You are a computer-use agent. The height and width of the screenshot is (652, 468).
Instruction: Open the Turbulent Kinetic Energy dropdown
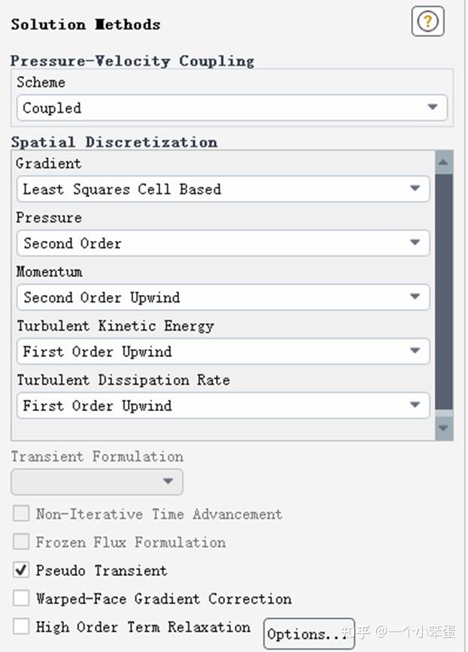coord(415,352)
